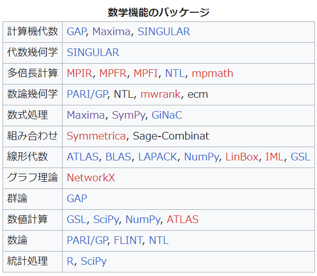Viewport: 317px width, 276px height.
Task: Click the 数値計算 row header
Action: 27,219
